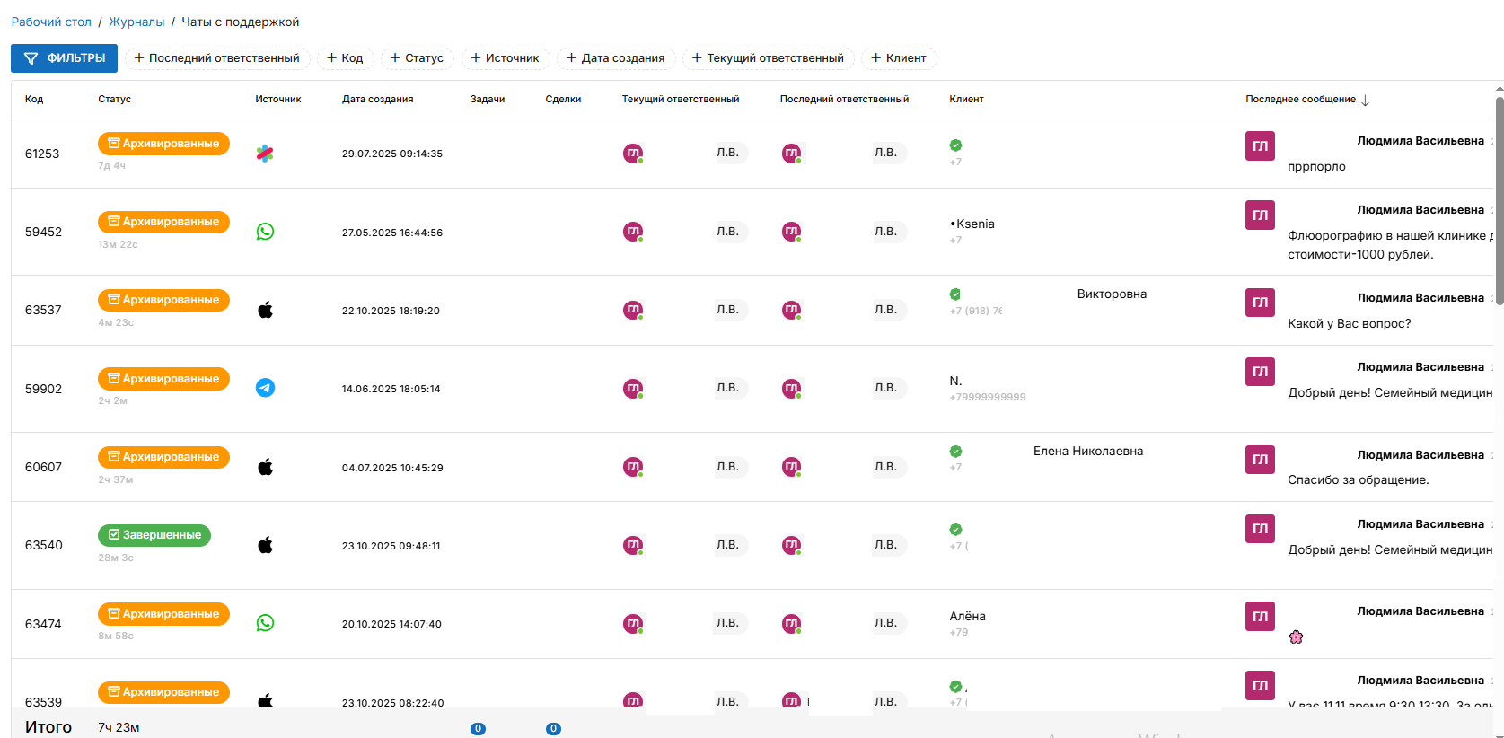The image size is (1504, 738).
Task: Click the Архивированные badge in row 61253
Action: [163, 144]
